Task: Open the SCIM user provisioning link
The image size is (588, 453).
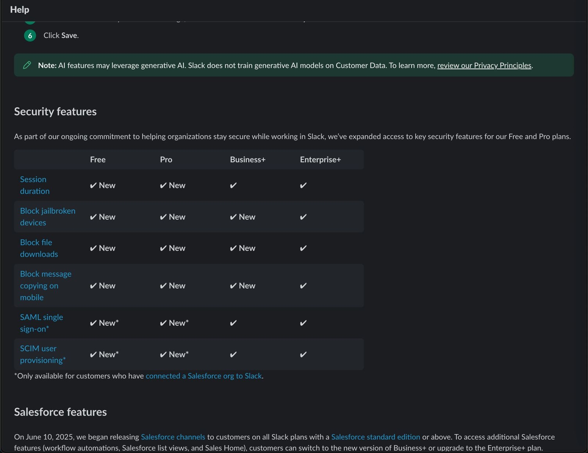Action: pyautogui.click(x=43, y=354)
